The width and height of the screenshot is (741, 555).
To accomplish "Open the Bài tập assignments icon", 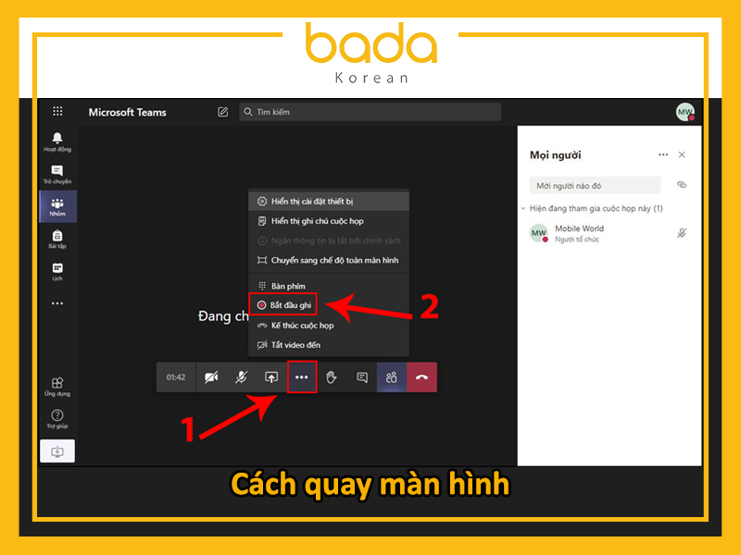I will [x=57, y=238].
